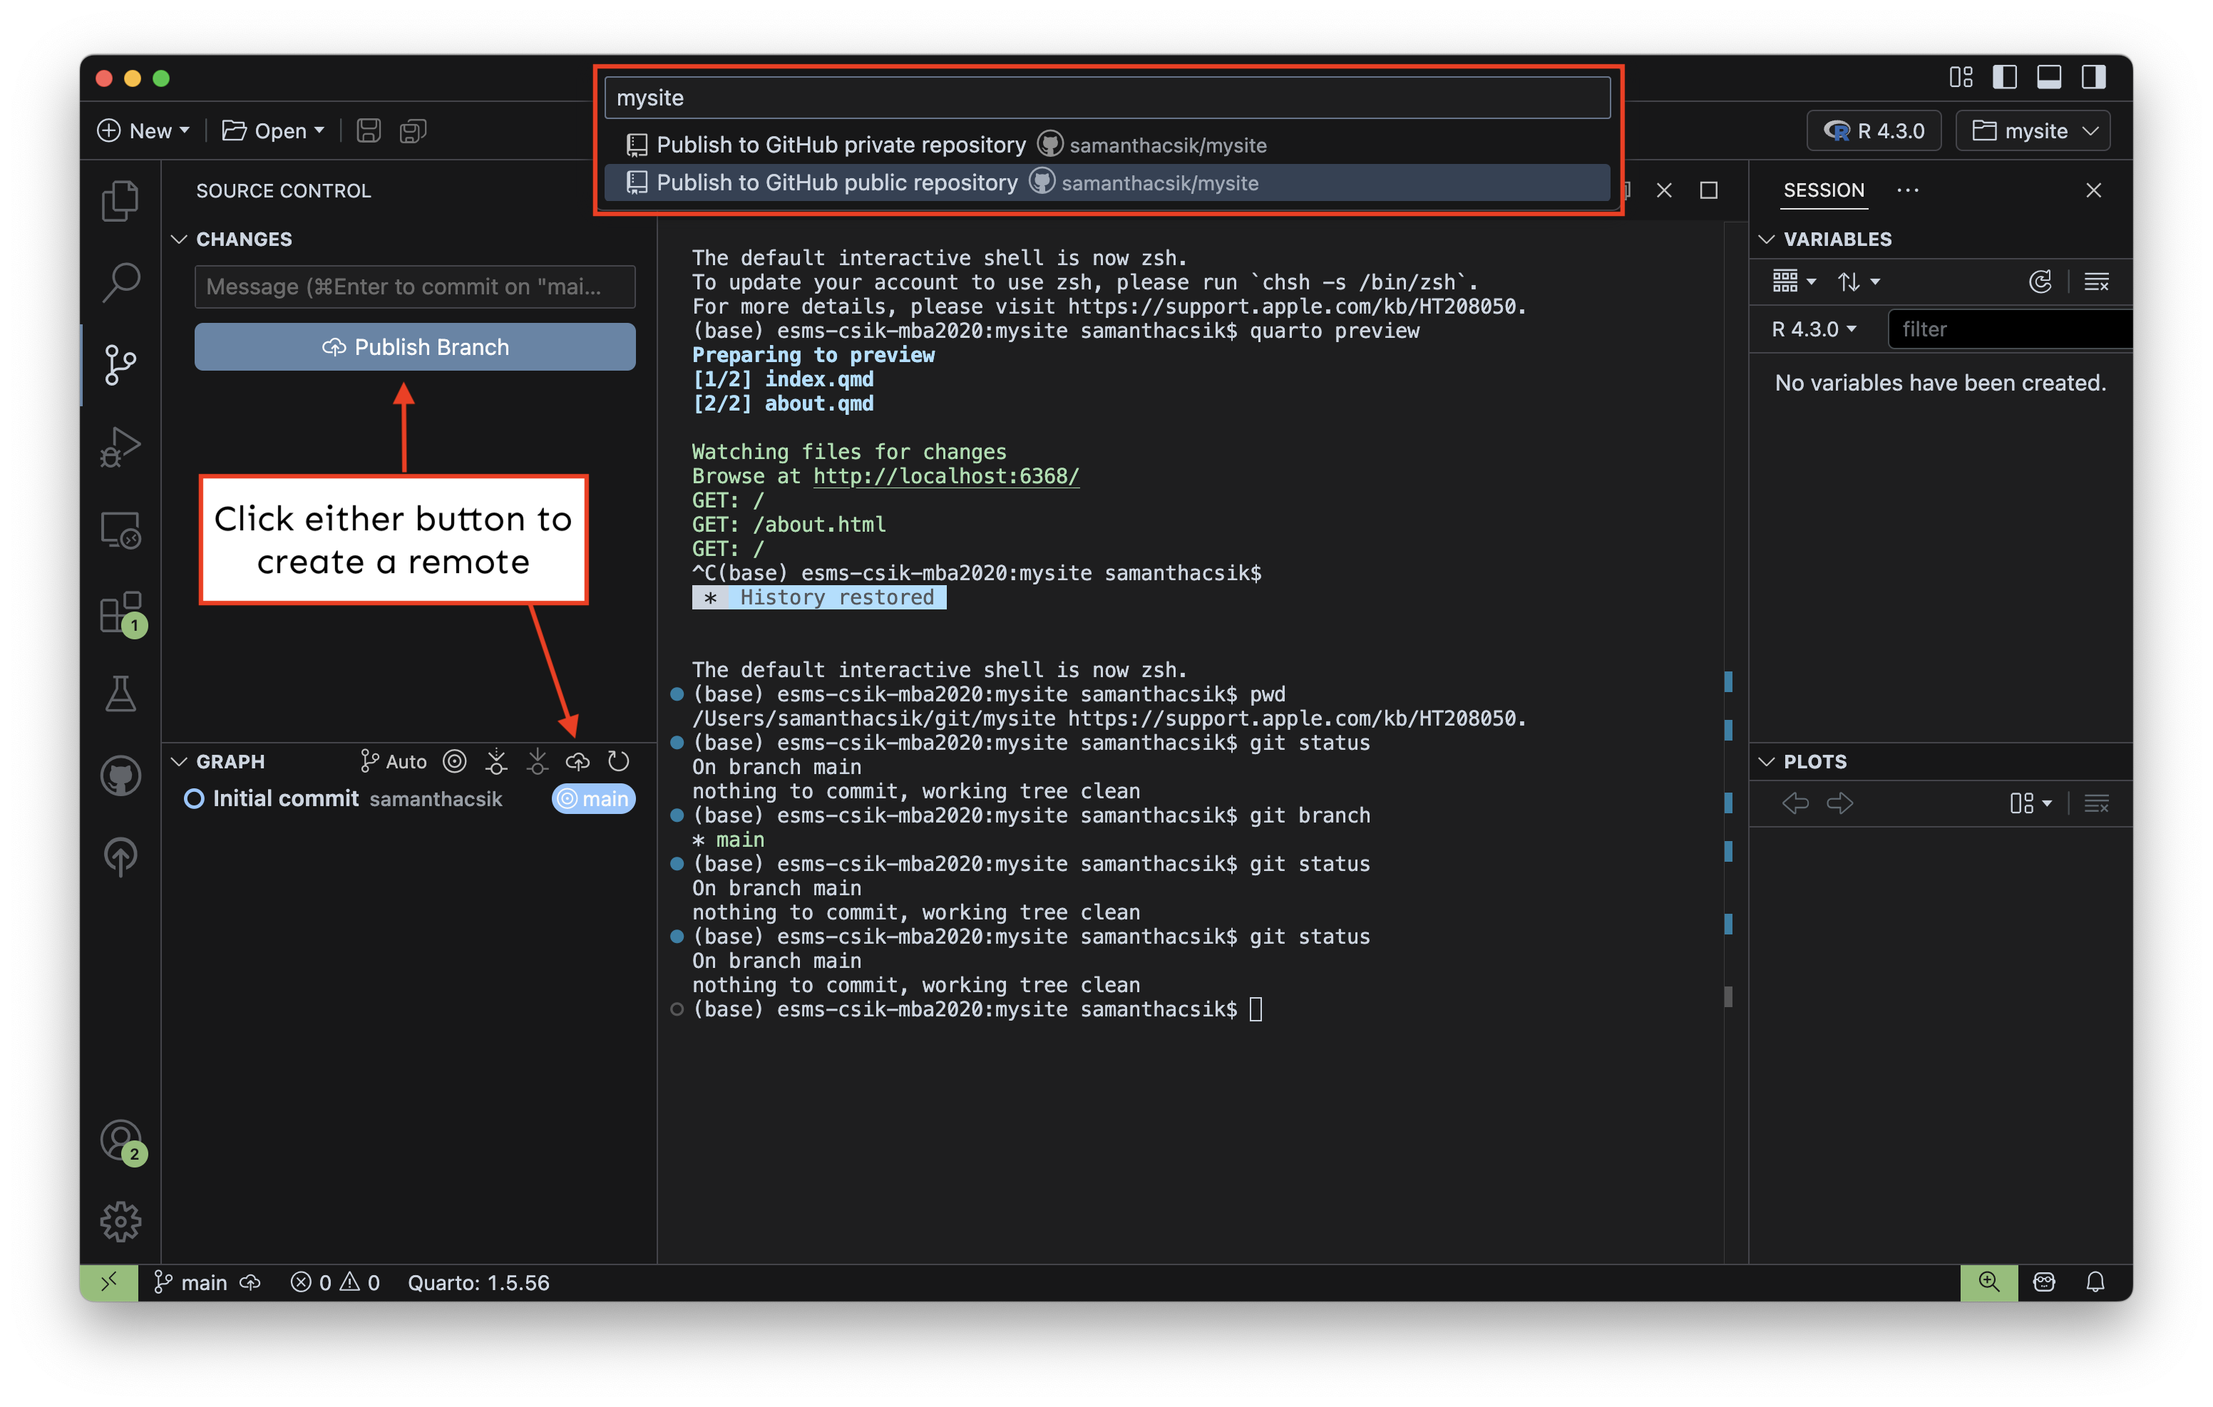This screenshot has height=1407, width=2213.
Task: Open the variables grouping dropdown
Action: point(1793,282)
